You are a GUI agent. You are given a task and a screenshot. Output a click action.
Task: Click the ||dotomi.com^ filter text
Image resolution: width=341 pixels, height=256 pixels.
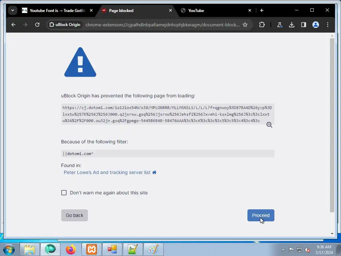[x=78, y=154]
